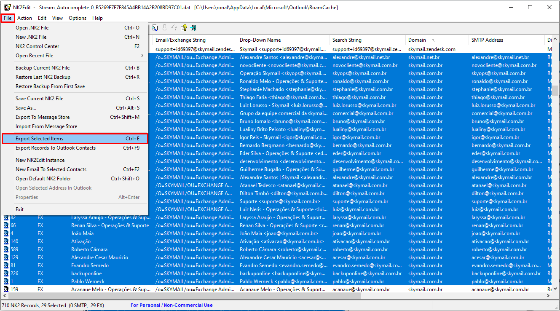Select Restore Last NK2 Backup
The height and width of the screenshot is (311, 560).
(75, 77)
